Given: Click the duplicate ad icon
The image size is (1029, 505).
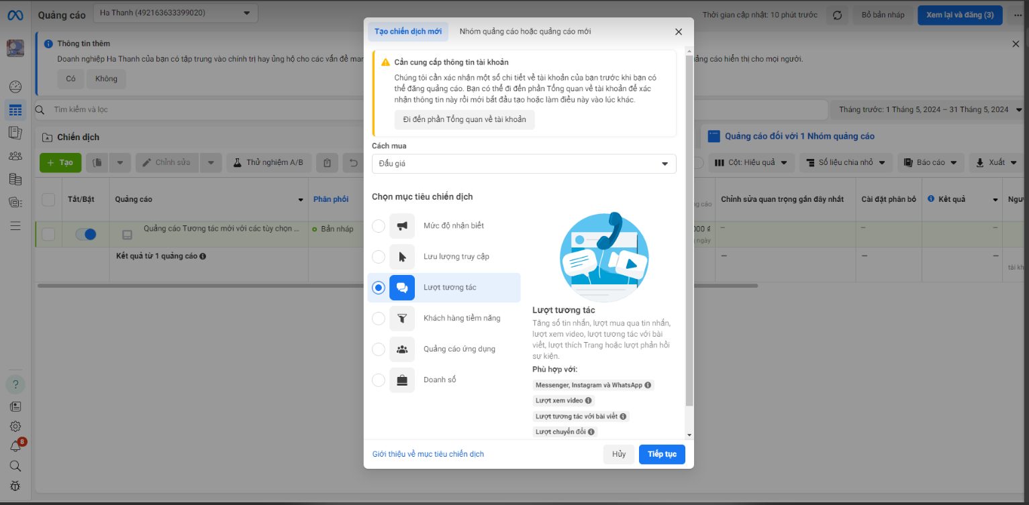Looking at the screenshot, I should [x=97, y=162].
